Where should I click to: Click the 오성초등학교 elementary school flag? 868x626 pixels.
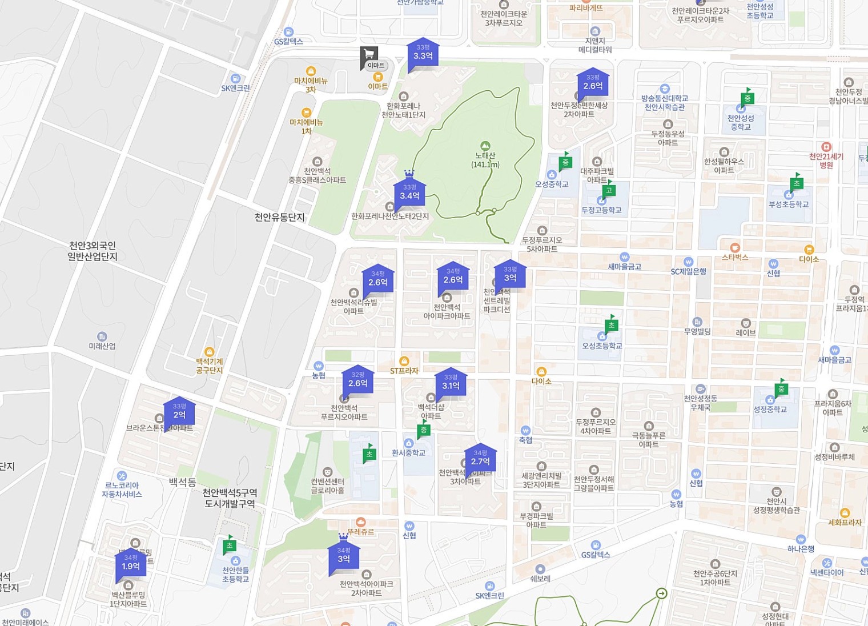pos(611,324)
